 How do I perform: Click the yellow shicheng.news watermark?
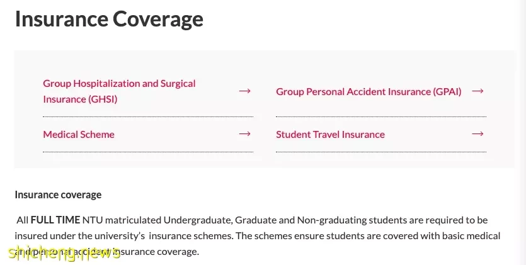(x=64, y=253)
